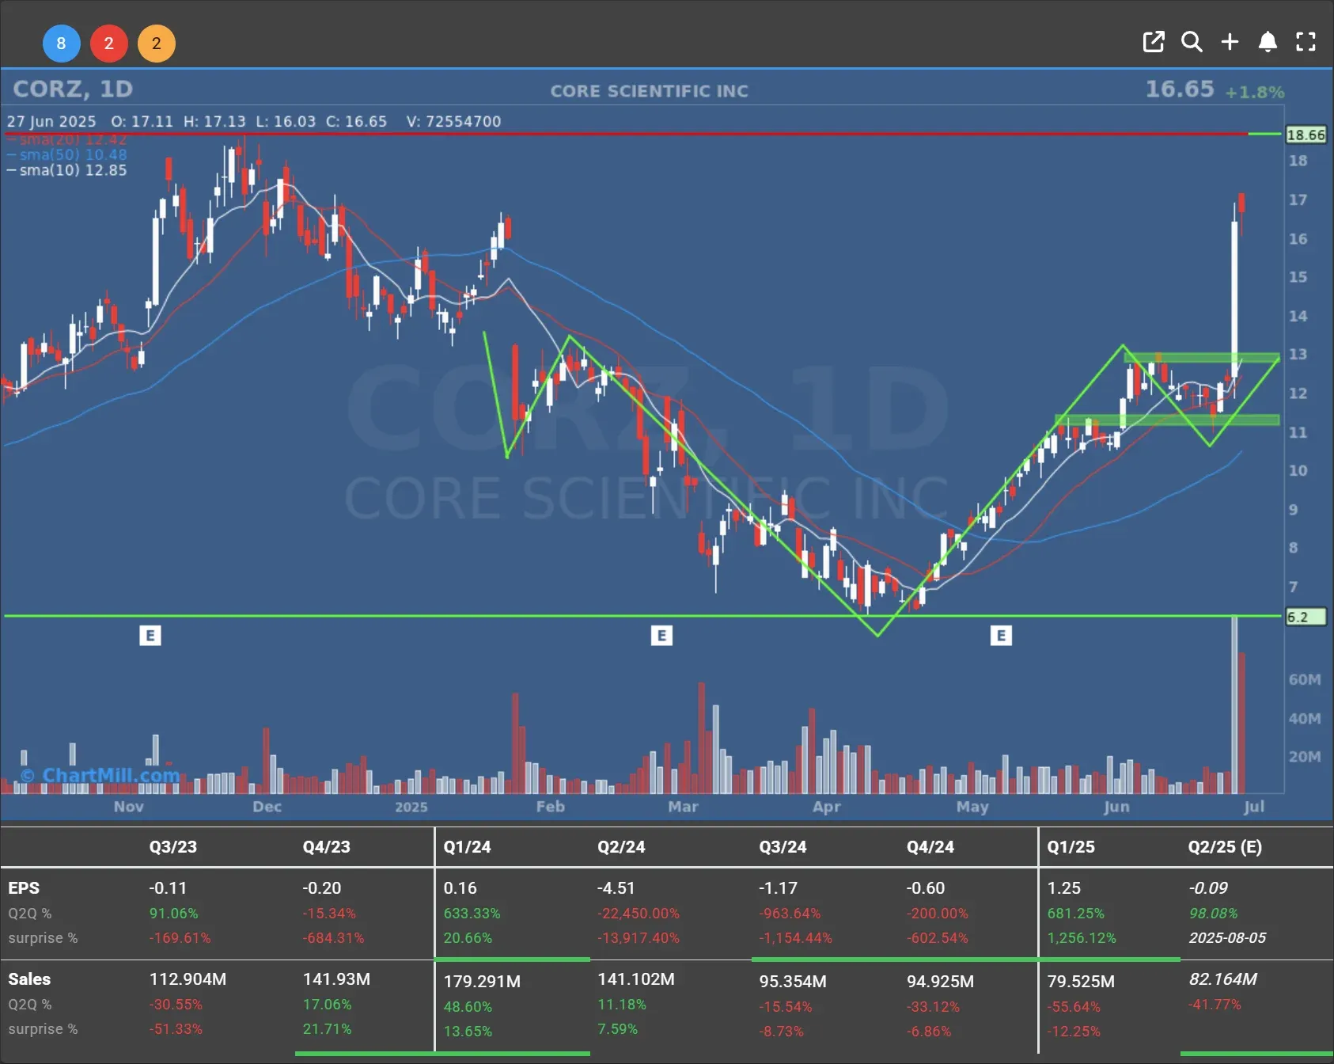Click the Q3/23 column header

(173, 846)
